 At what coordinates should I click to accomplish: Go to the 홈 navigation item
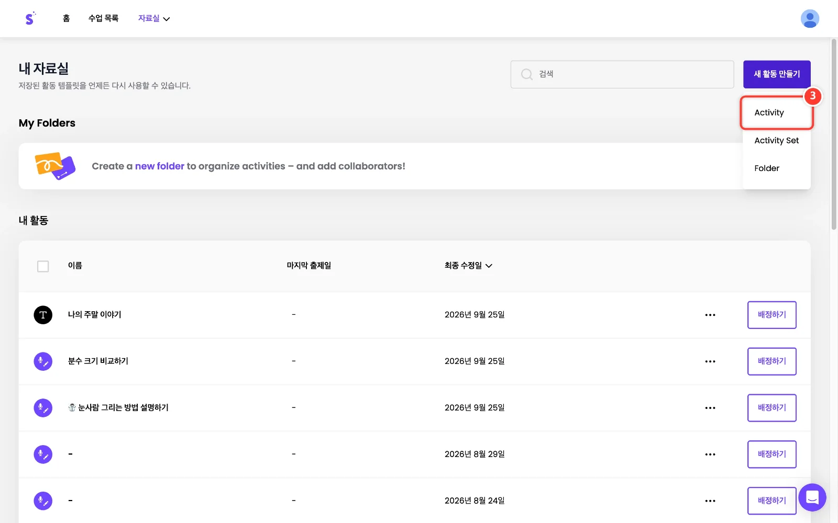[66, 18]
